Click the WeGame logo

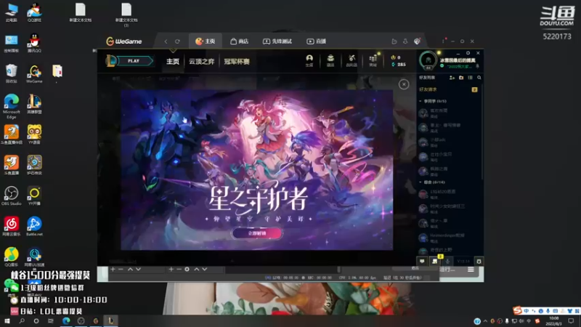click(x=123, y=41)
